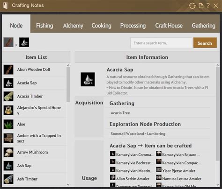Click Stonetail Wasteland - Lumbering node
Screen dimensions: 222x189
pyautogui.click(x=138, y=133)
